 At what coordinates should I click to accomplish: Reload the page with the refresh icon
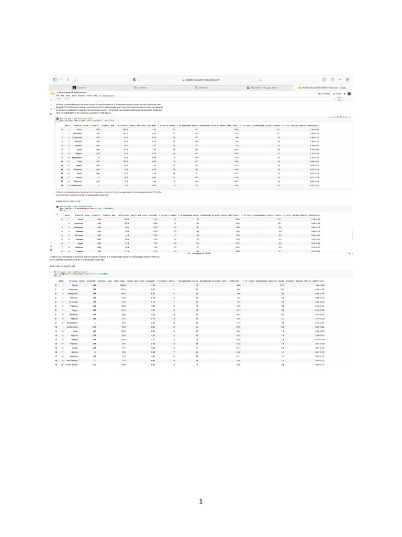pos(260,80)
